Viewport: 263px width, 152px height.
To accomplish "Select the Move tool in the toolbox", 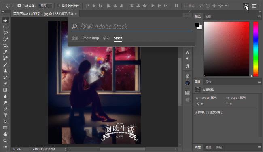I will pyautogui.click(x=5, y=20).
